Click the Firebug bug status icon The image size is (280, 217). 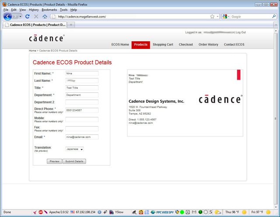click(x=105, y=212)
